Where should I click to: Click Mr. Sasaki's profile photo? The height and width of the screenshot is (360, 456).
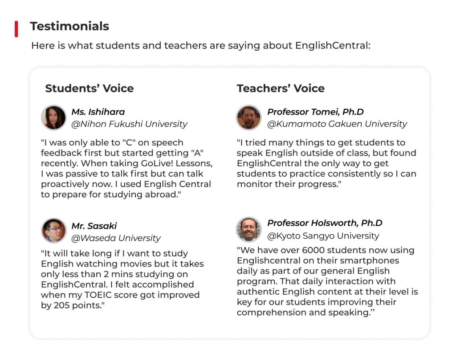click(x=54, y=231)
